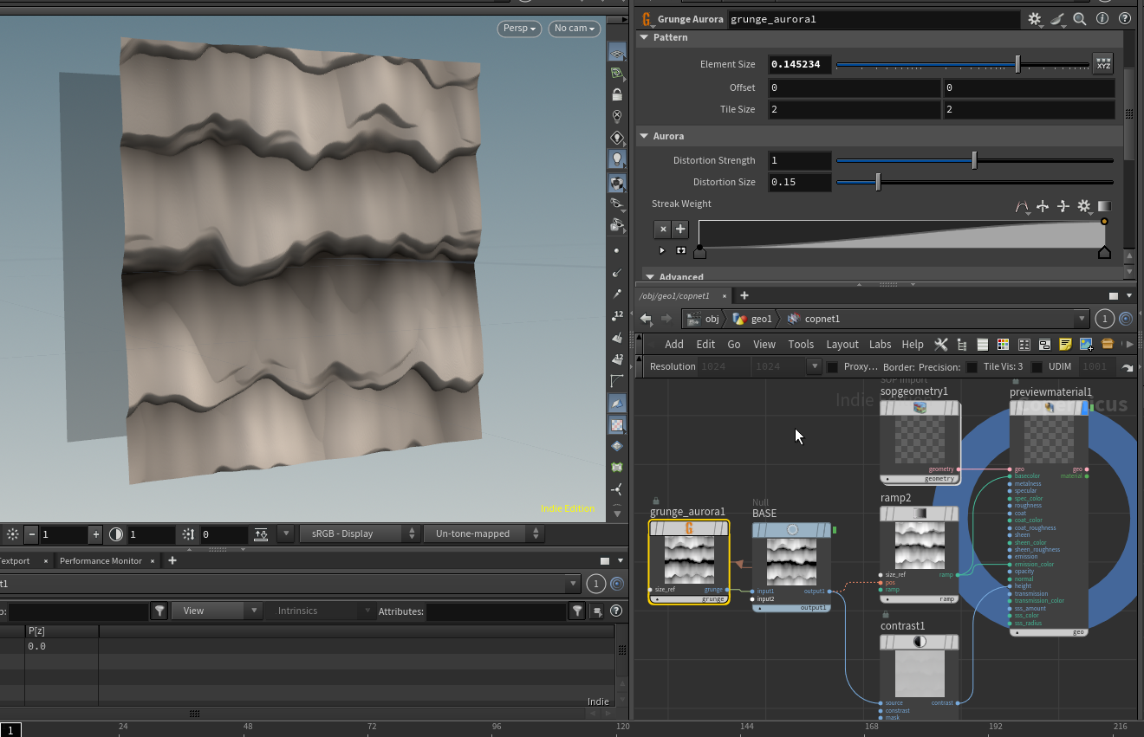Add a point to Streak Weight ramp
Image resolution: width=1144 pixels, height=737 pixels.
point(680,230)
